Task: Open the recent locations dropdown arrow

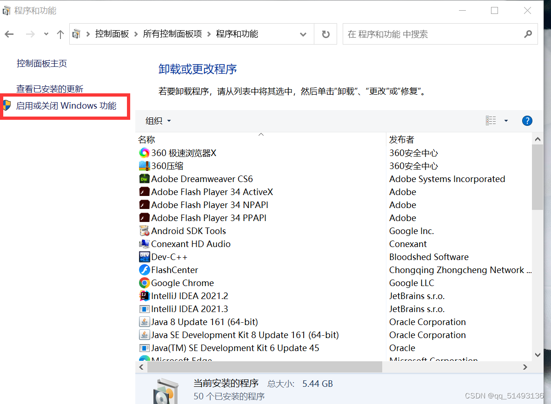Action: coord(46,34)
